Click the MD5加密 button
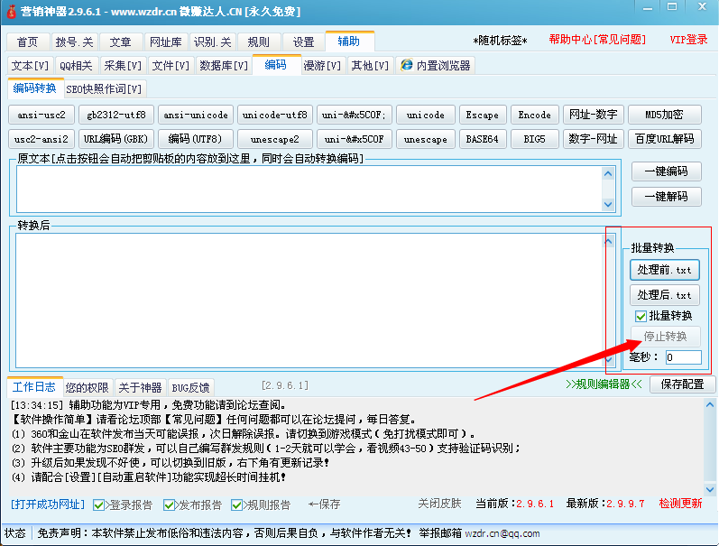Image resolution: width=719 pixels, height=546 pixels. coord(665,115)
